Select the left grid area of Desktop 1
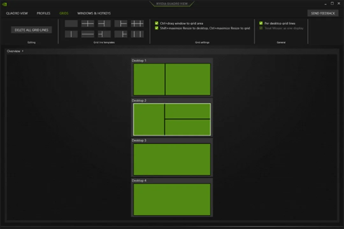This screenshot has width=344, height=229. (x=149, y=79)
